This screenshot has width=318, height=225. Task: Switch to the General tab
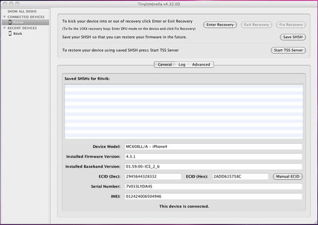[165, 64]
